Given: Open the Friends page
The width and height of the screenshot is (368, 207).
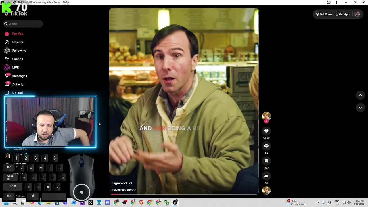Looking at the screenshot, I should 14,59.
